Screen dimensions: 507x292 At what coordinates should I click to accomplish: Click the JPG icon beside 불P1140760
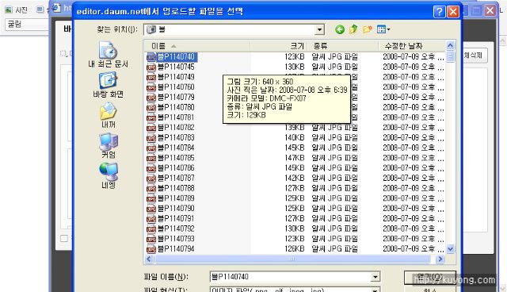(151, 87)
